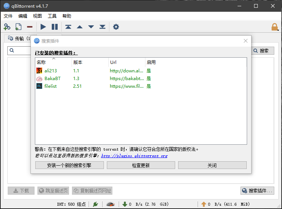Click BakaBT version 1.3 cell
This screenshot has width=282, height=209.
[76, 78]
